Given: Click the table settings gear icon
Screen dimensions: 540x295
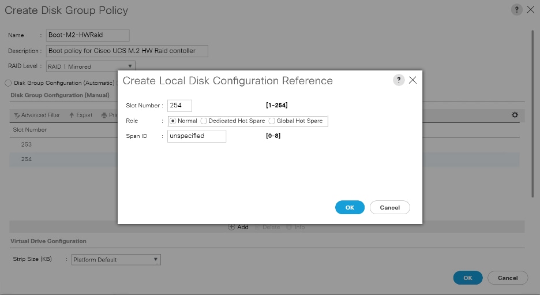Looking at the screenshot, I should [515, 115].
